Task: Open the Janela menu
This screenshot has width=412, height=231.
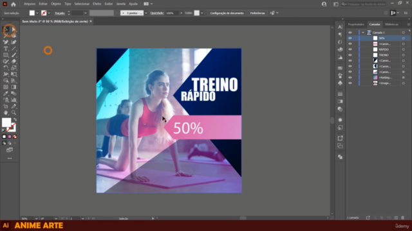Action: click(x=120, y=4)
